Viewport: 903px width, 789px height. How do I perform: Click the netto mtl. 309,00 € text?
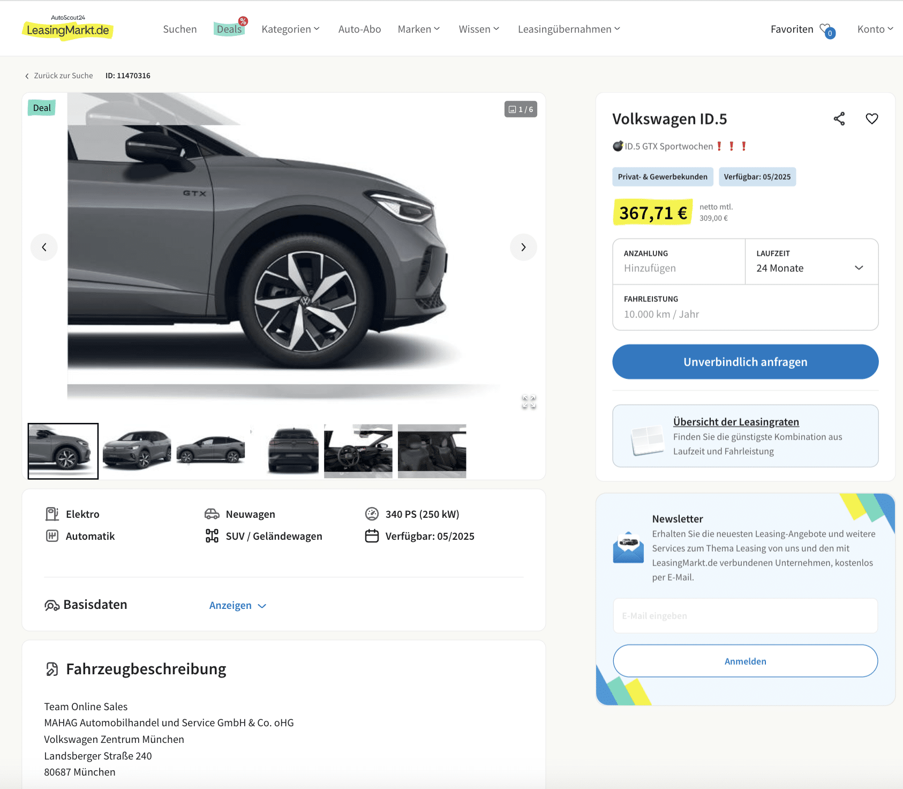(716, 212)
